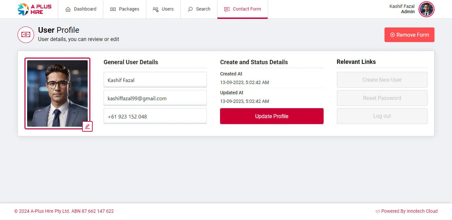The width and height of the screenshot is (452, 220).
Task: Click the round User Profile header icon
Action: click(26, 35)
